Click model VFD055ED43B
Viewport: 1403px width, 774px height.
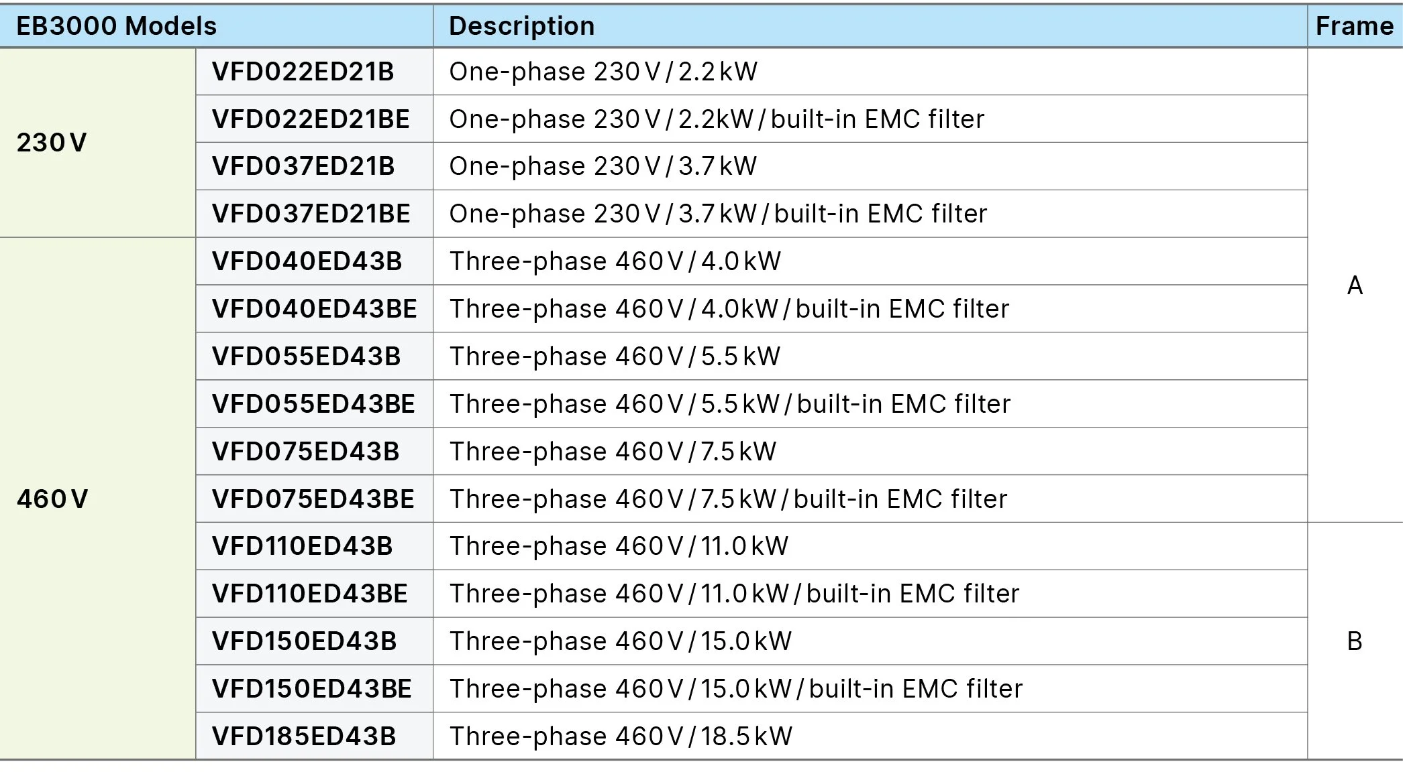pyautogui.click(x=314, y=357)
